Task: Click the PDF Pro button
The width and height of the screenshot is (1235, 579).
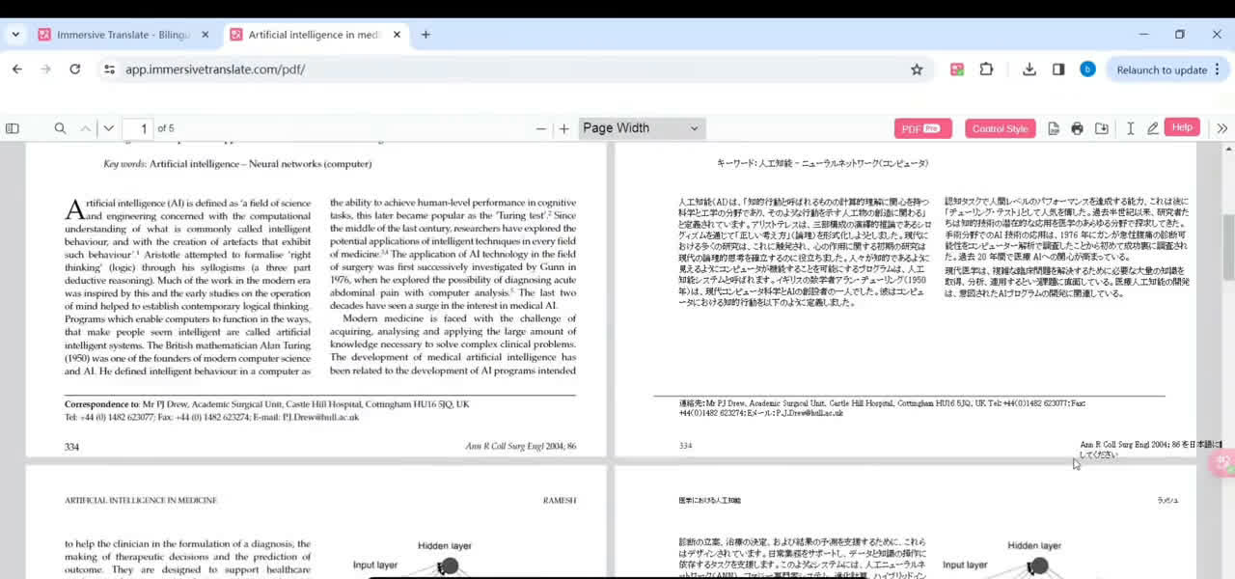Action: click(922, 128)
